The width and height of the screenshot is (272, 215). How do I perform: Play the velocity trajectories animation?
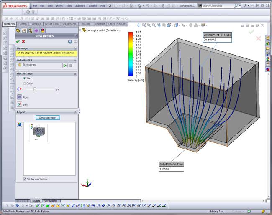tap(65, 66)
